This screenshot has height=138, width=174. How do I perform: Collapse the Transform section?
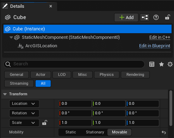[5, 94]
